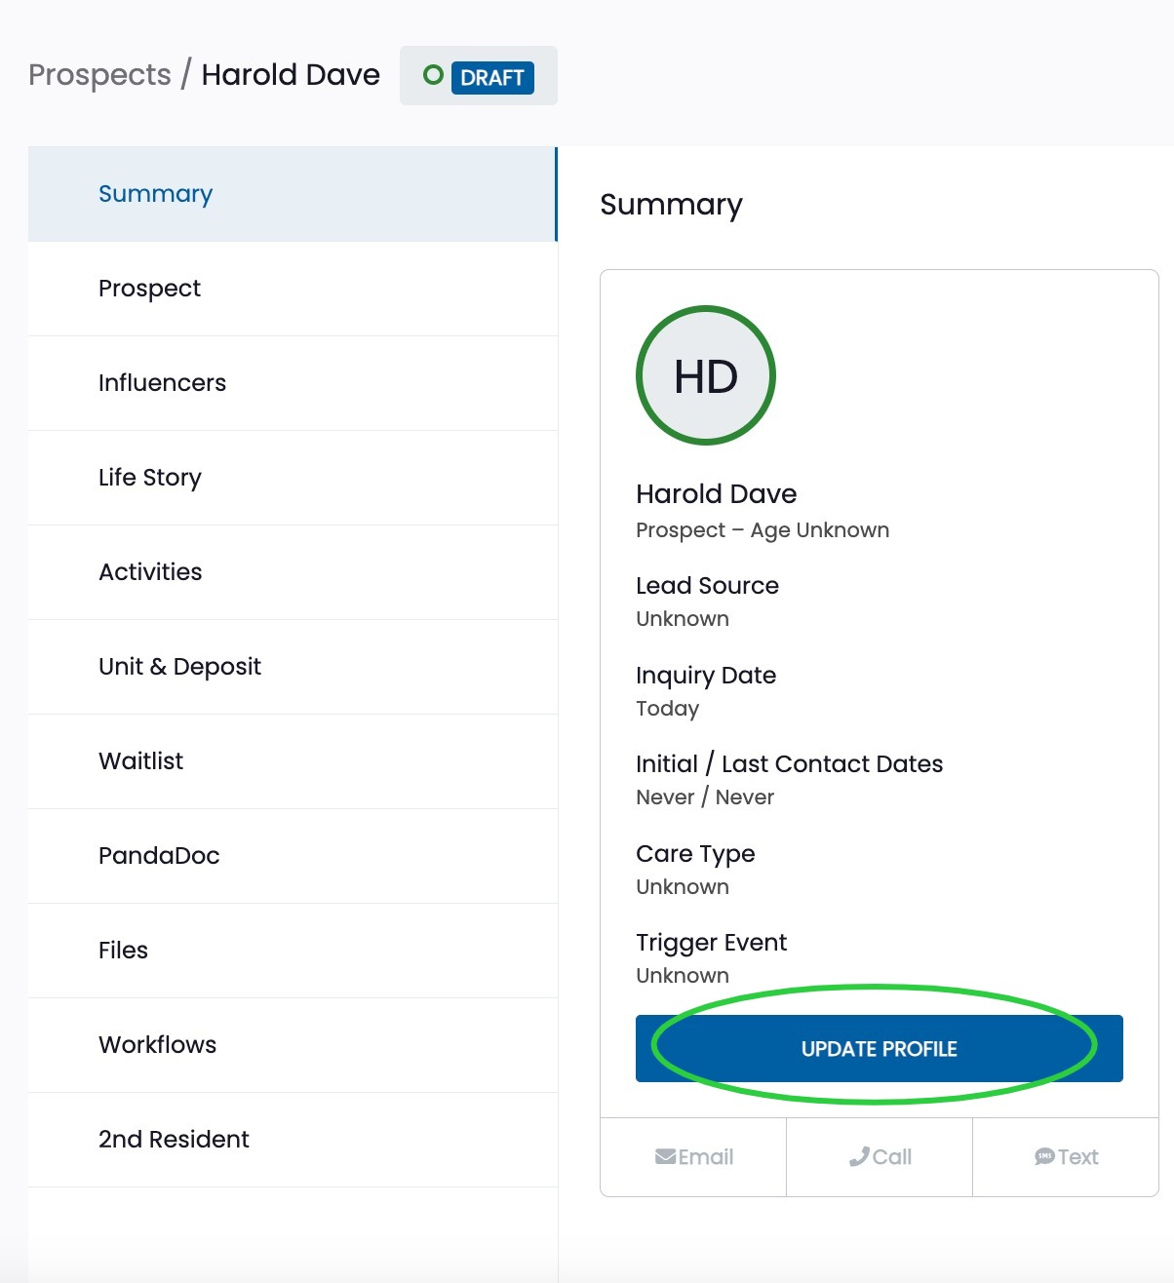Open the Workflows tab
Image resolution: width=1174 pixels, height=1283 pixels.
[293, 1045]
